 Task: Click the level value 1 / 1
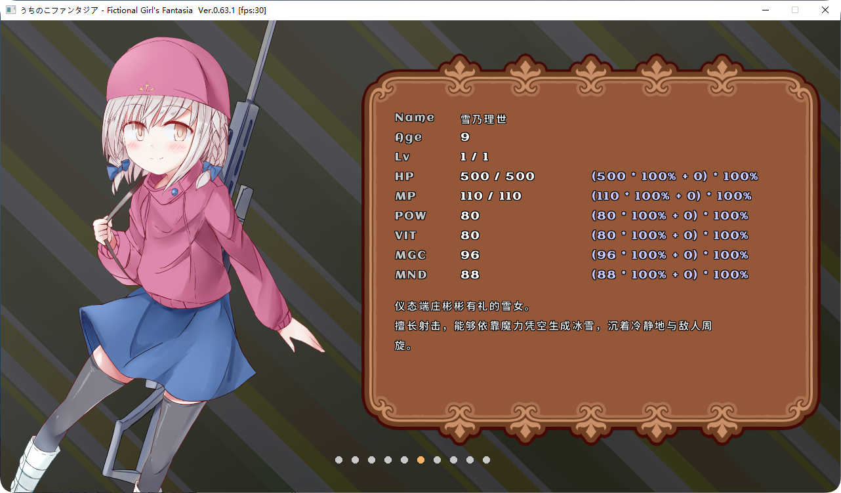(x=475, y=157)
